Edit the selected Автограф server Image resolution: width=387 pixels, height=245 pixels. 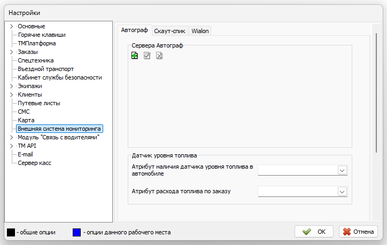pyautogui.click(x=147, y=56)
